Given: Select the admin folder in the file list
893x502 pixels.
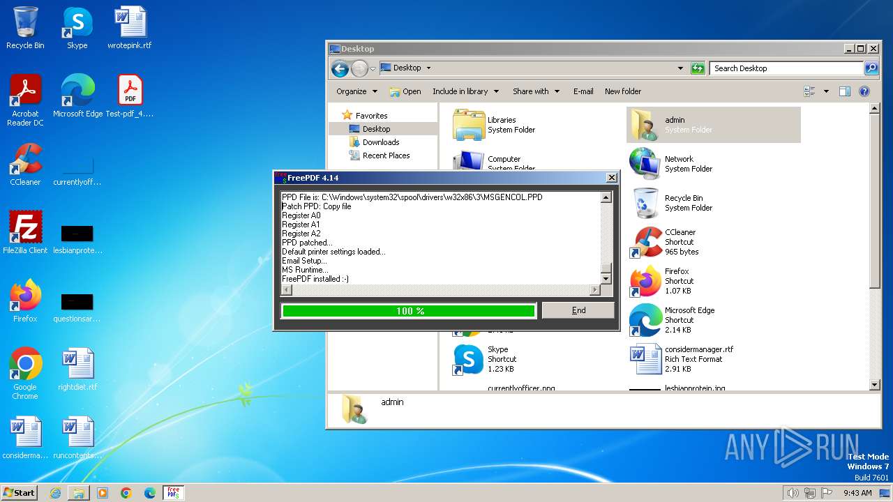Looking at the screenshot, I should (714, 125).
